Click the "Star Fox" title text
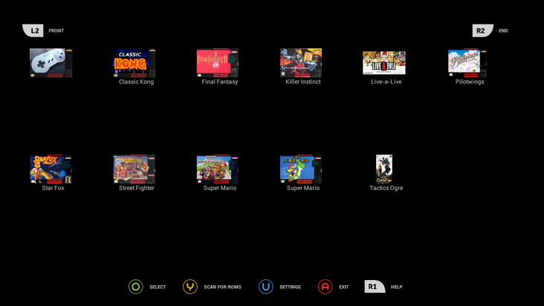 [53, 188]
